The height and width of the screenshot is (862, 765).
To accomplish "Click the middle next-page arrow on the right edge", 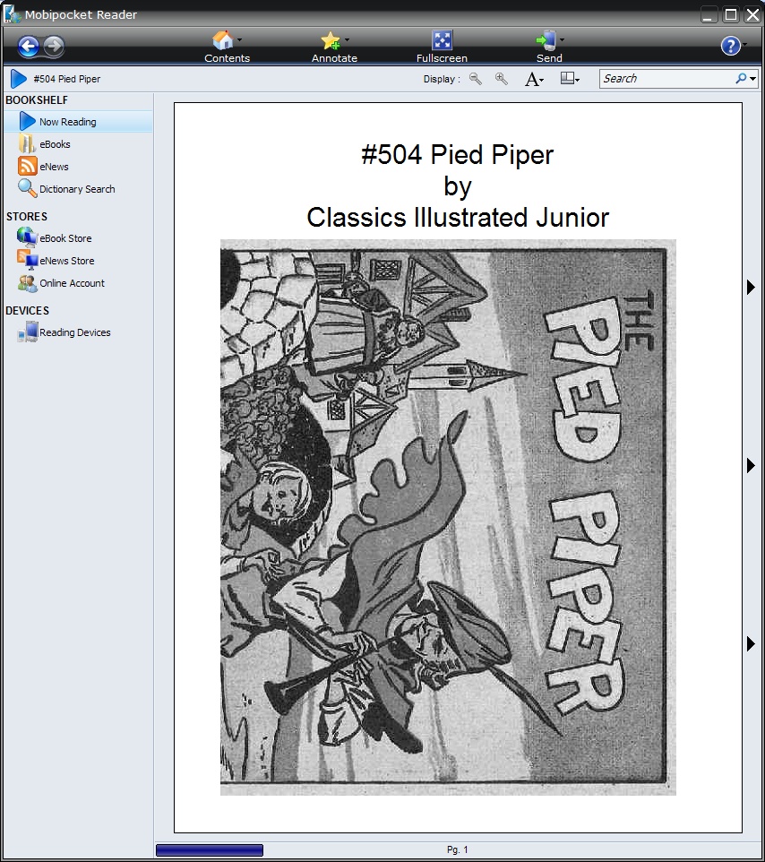I will pyautogui.click(x=751, y=466).
